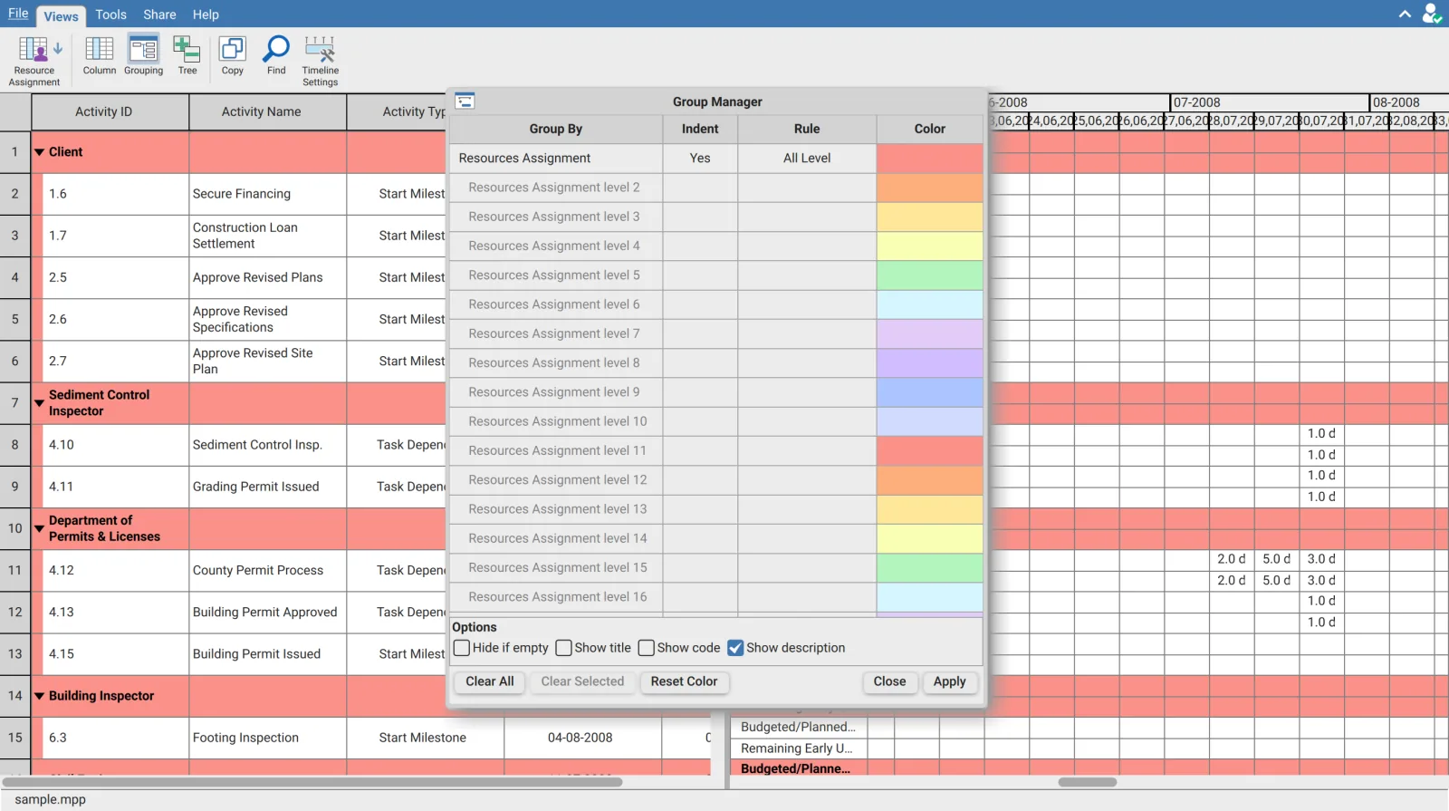
Task: Click the Activity ID column header
Action: (110, 111)
